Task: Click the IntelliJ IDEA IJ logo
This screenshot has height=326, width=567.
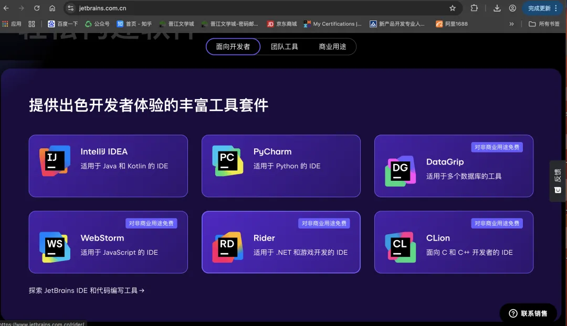Action: pyautogui.click(x=55, y=161)
